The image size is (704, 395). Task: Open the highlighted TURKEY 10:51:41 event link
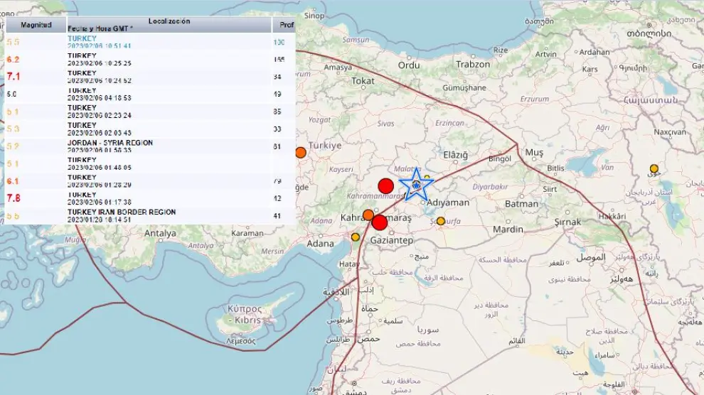tap(82, 38)
